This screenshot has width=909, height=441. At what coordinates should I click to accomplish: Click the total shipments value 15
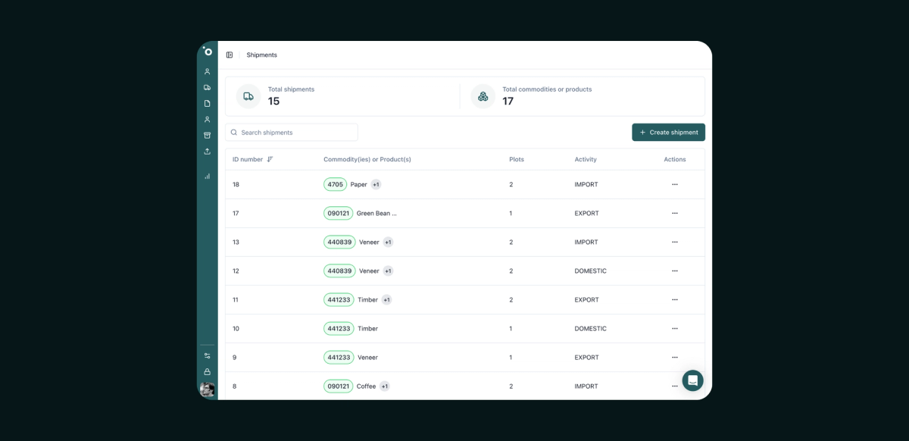tap(273, 101)
